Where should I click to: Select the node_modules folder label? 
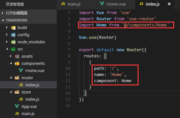pos(31,42)
